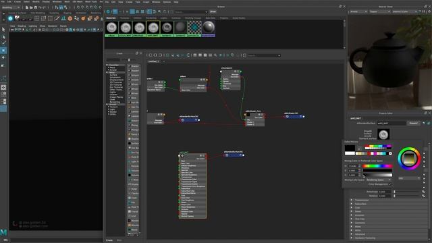Click the Presets button in Property Editor
This screenshot has width=432, height=243.
tap(414, 123)
